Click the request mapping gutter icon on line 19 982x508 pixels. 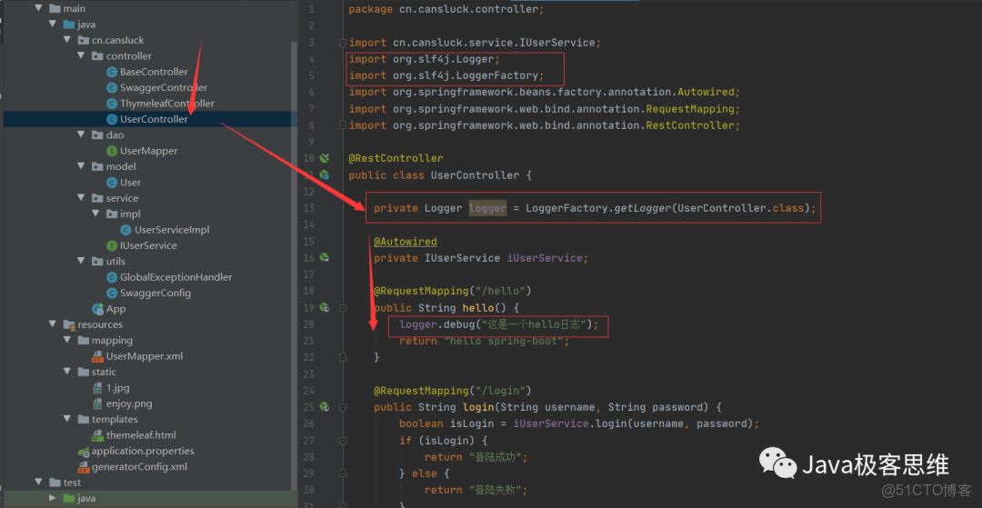[324, 308]
